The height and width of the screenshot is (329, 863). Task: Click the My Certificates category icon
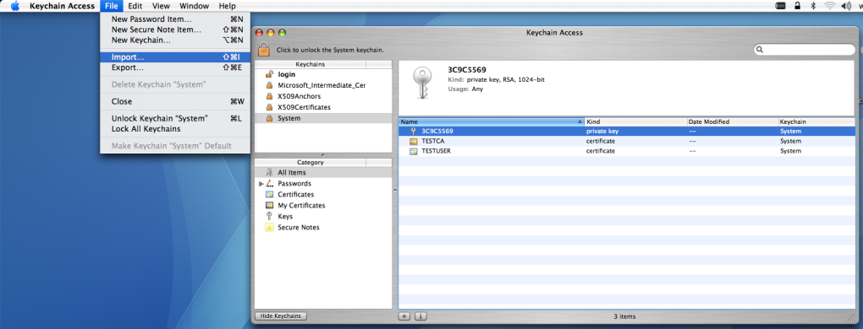click(x=269, y=205)
